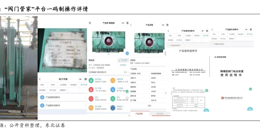The height and width of the screenshot is (131, 260).
Task: Open the 详细参数 link
Action: coord(123,65)
